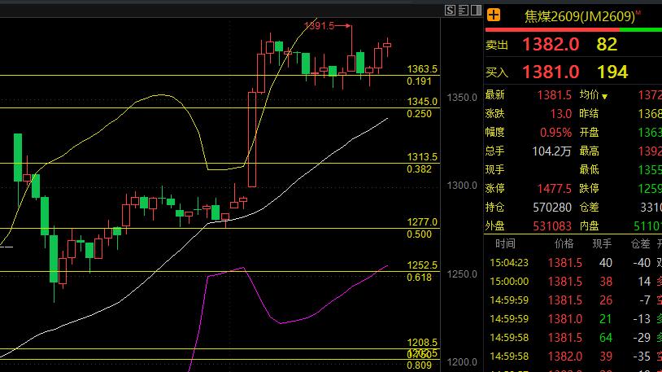The image size is (662, 372).
Task: Click the 总手 value 104.2万
Action: (551, 151)
